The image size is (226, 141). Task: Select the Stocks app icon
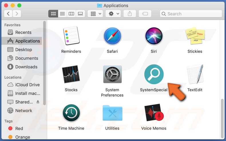pos(71,74)
